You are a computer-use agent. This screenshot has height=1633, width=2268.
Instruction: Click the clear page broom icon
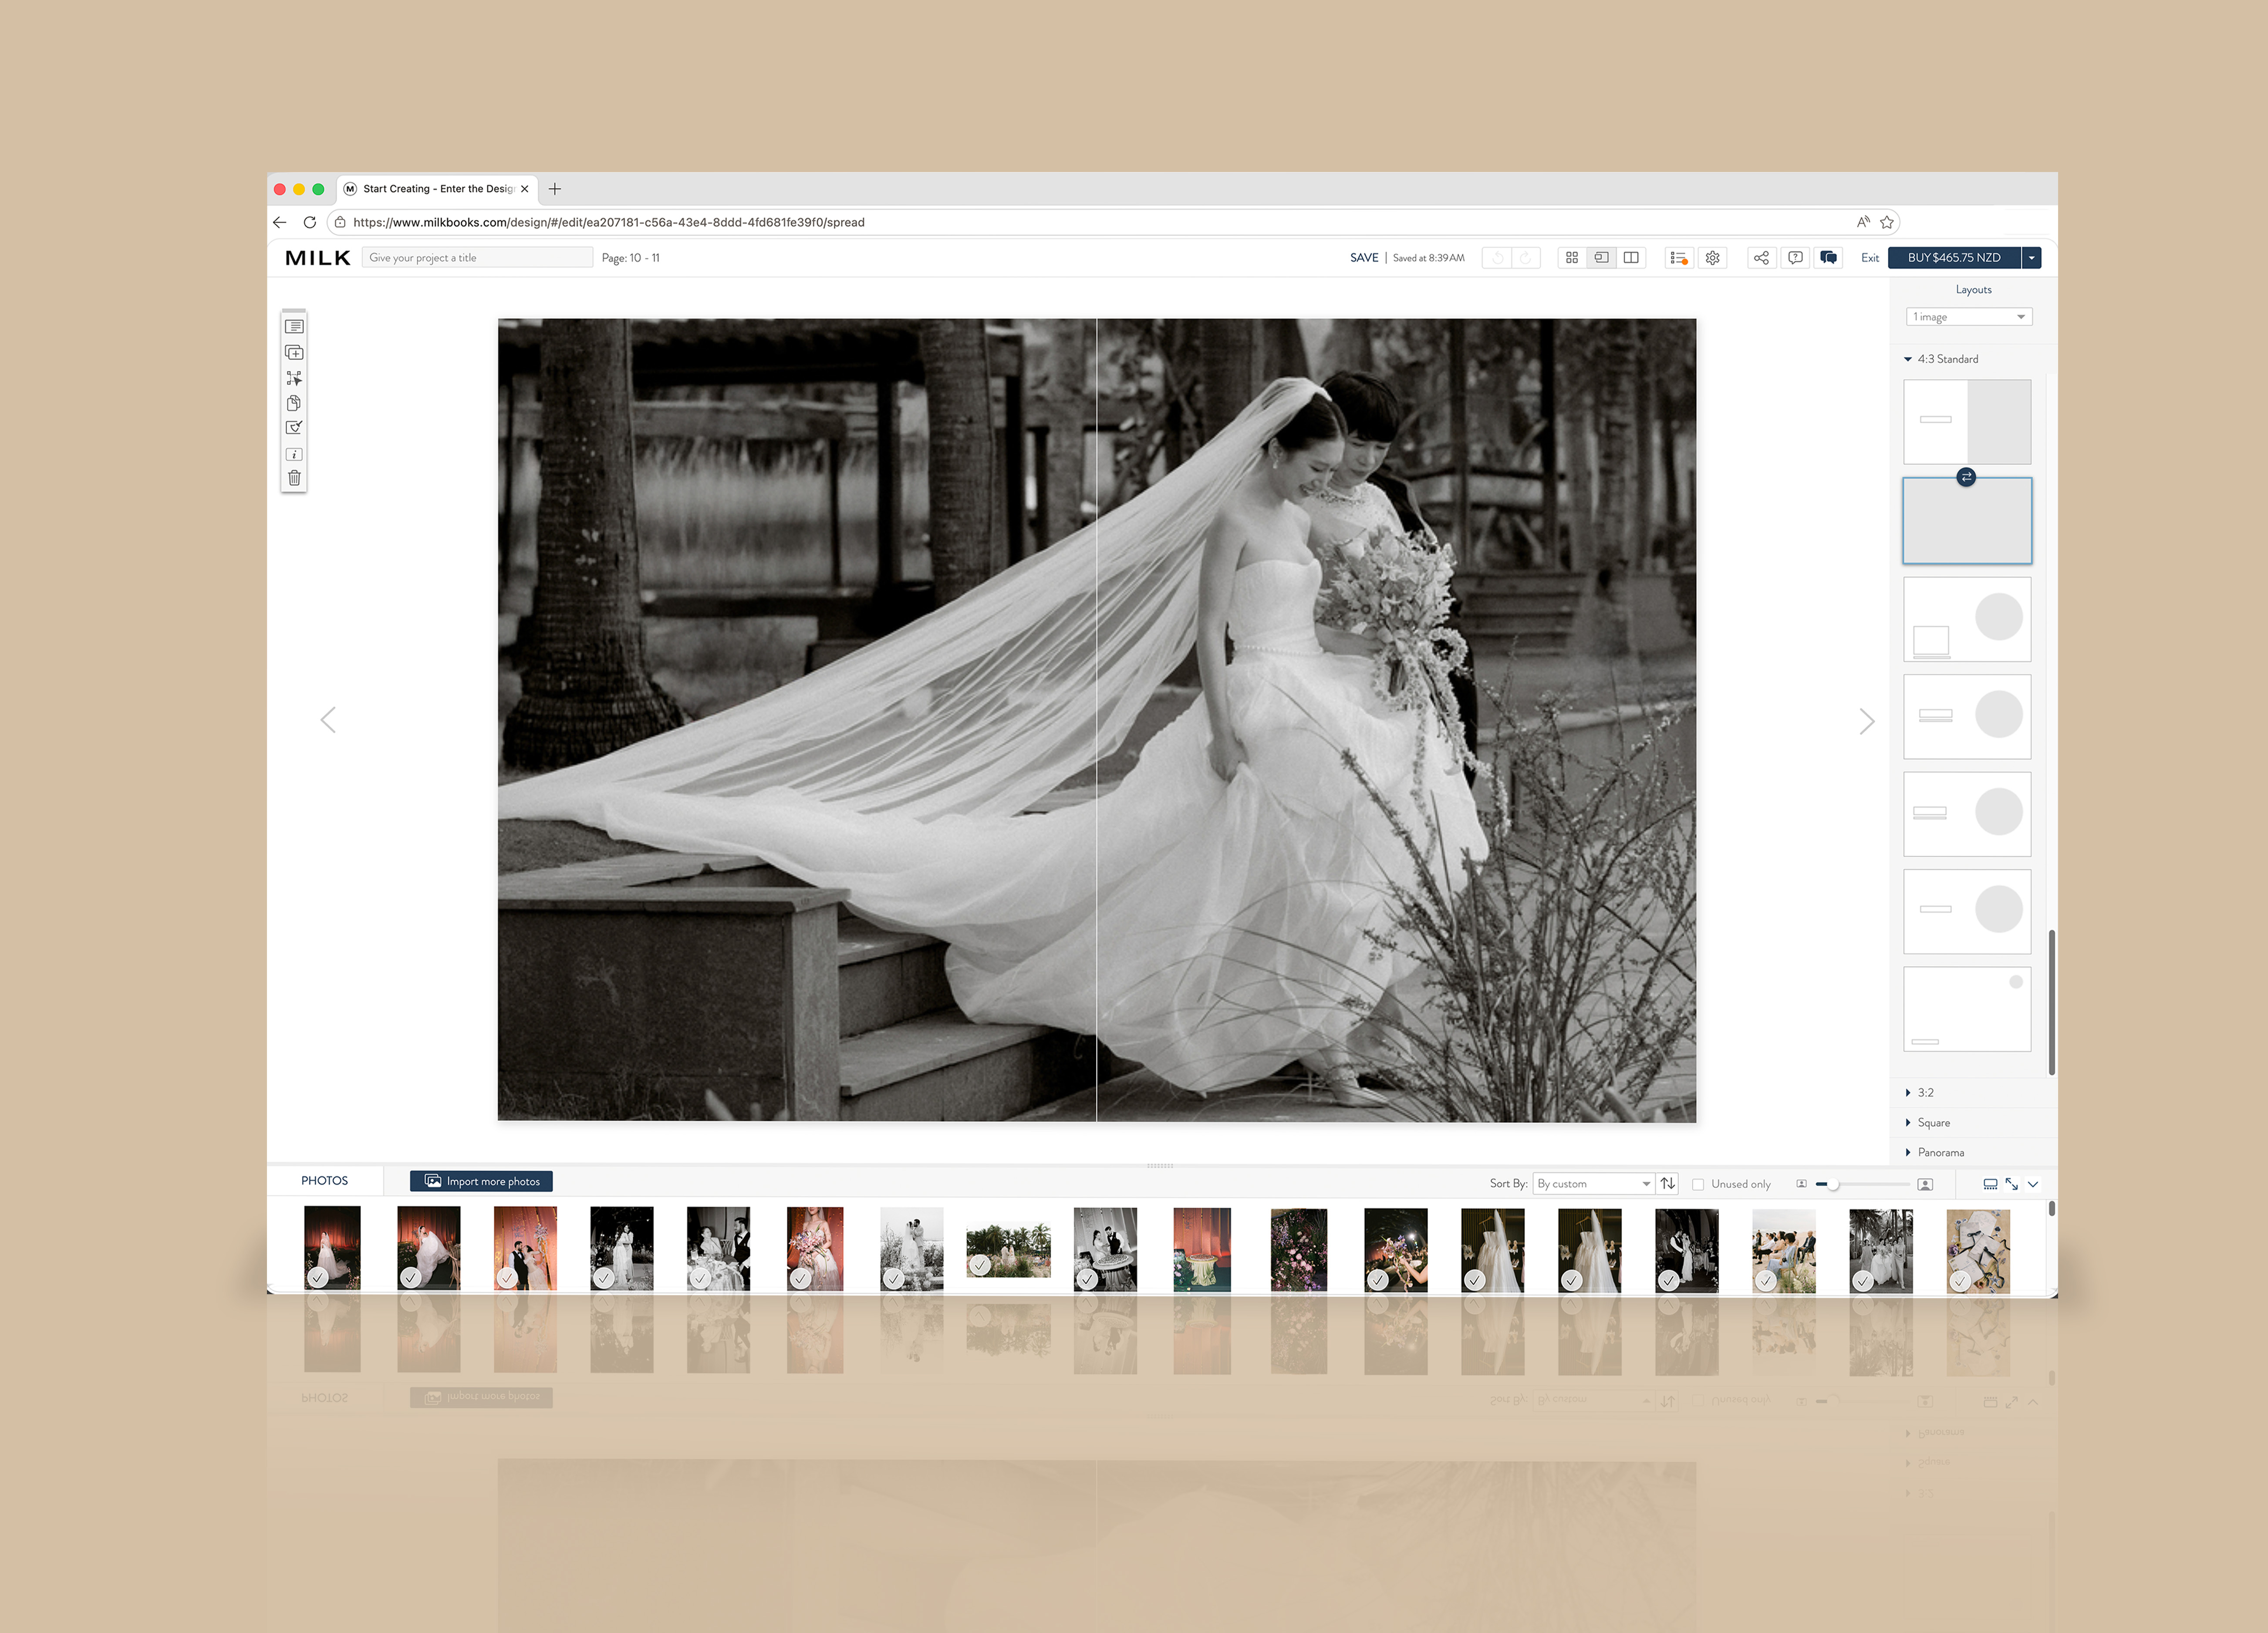click(x=294, y=428)
